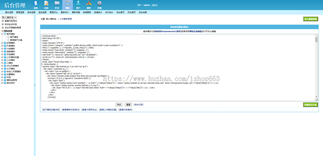The height and width of the screenshot is (156, 323).
Task: Open the [查看公共模板变量] link
Action: pyautogui.click(x=108, y=110)
